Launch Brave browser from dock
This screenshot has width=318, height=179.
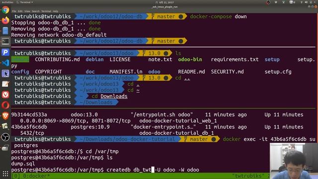click(x=5, y=116)
